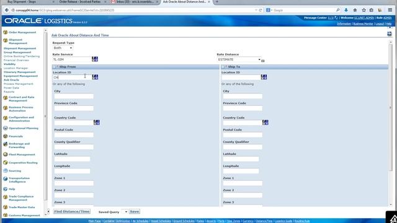The height and width of the screenshot is (223, 397).
Task: Select Shipment Management submenu item
Action: 20,48
